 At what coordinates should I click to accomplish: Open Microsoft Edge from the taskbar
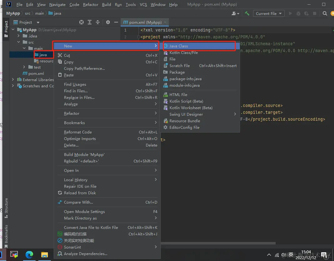pos(29,254)
